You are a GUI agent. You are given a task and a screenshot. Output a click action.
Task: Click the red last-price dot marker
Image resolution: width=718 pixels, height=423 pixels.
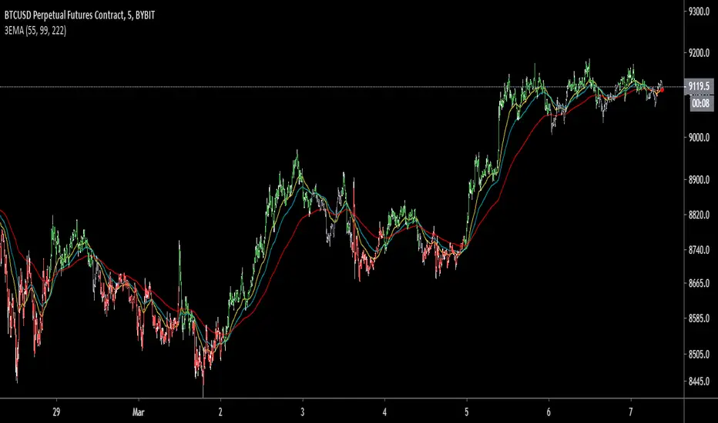tap(662, 90)
